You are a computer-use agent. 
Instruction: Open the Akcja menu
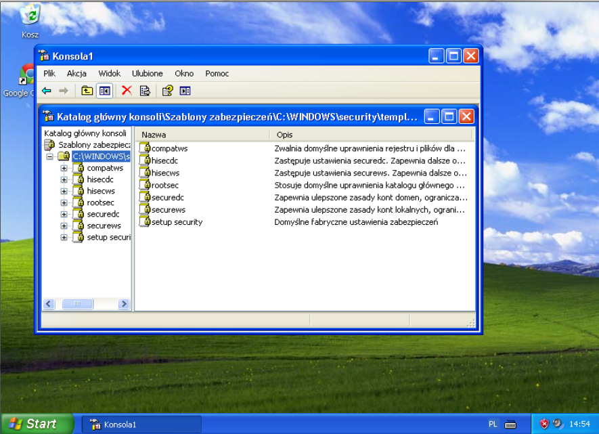[76, 73]
